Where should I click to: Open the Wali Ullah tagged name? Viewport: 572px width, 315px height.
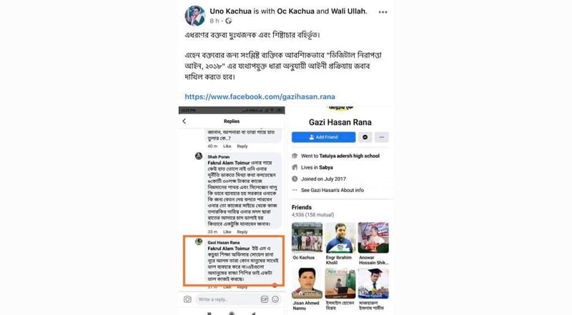click(348, 11)
